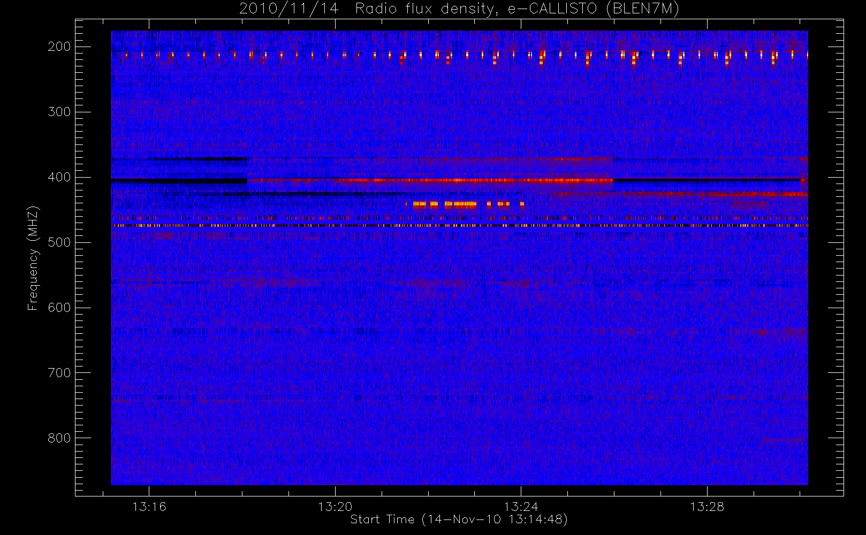The width and height of the screenshot is (866, 535).
Task: Click the 13:28 time tick label
Action: pyautogui.click(x=707, y=507)
